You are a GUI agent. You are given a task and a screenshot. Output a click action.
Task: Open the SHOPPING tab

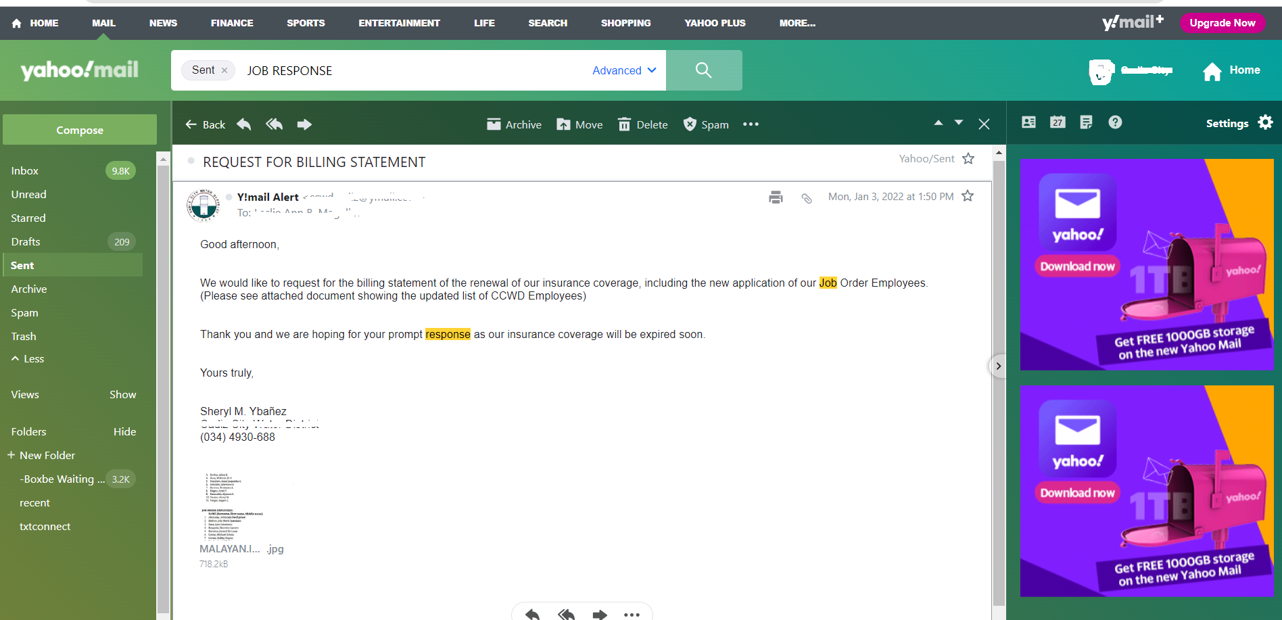tap(625, 23)
